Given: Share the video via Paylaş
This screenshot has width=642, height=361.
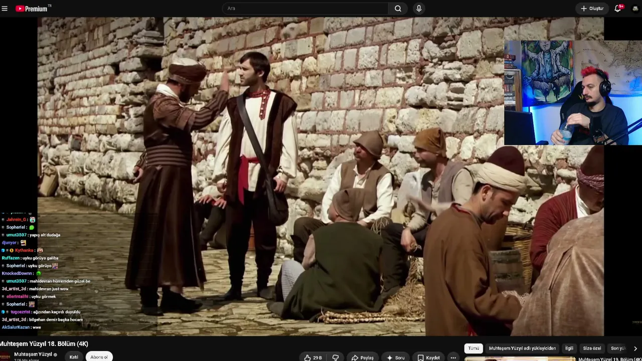Looking at the screenshot, I should coord(363,357).
